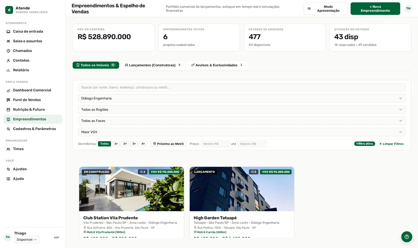Click the Atende green logo icon
This screenshot has height=248, width=418.
9,10
